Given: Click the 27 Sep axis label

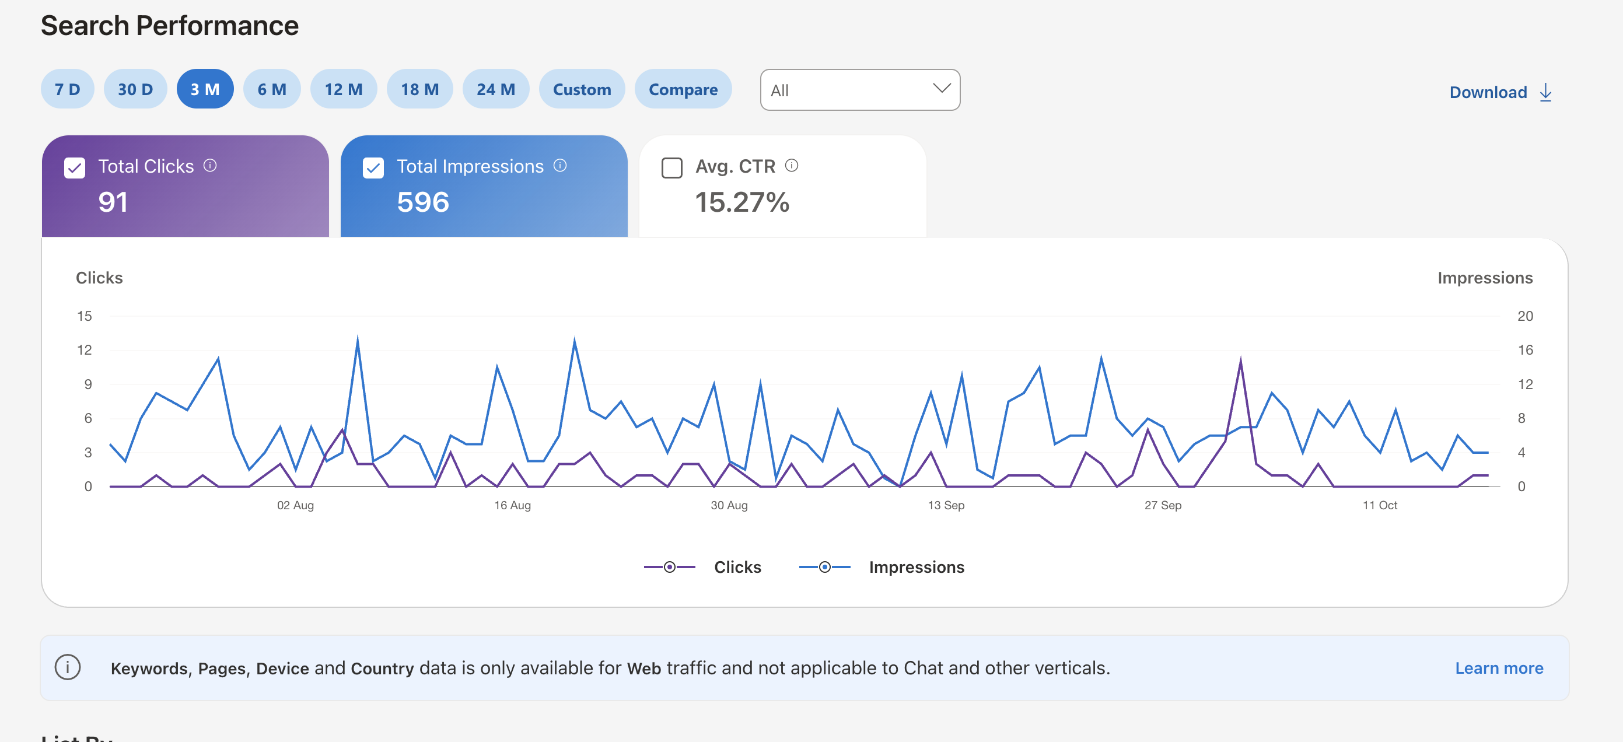Looking at the screenshot, I should (x=1163, y=505).
